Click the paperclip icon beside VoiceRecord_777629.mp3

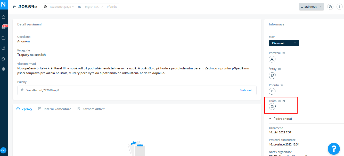[22, 90]
